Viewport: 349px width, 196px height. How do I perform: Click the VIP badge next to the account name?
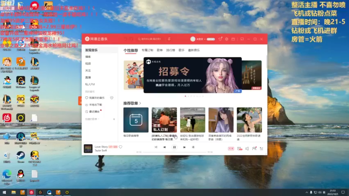pyautogui.click(x=211, y=39)
